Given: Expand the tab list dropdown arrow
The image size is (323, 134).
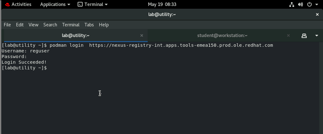Looking at the screenshot, I should click(x=316, y=35).
